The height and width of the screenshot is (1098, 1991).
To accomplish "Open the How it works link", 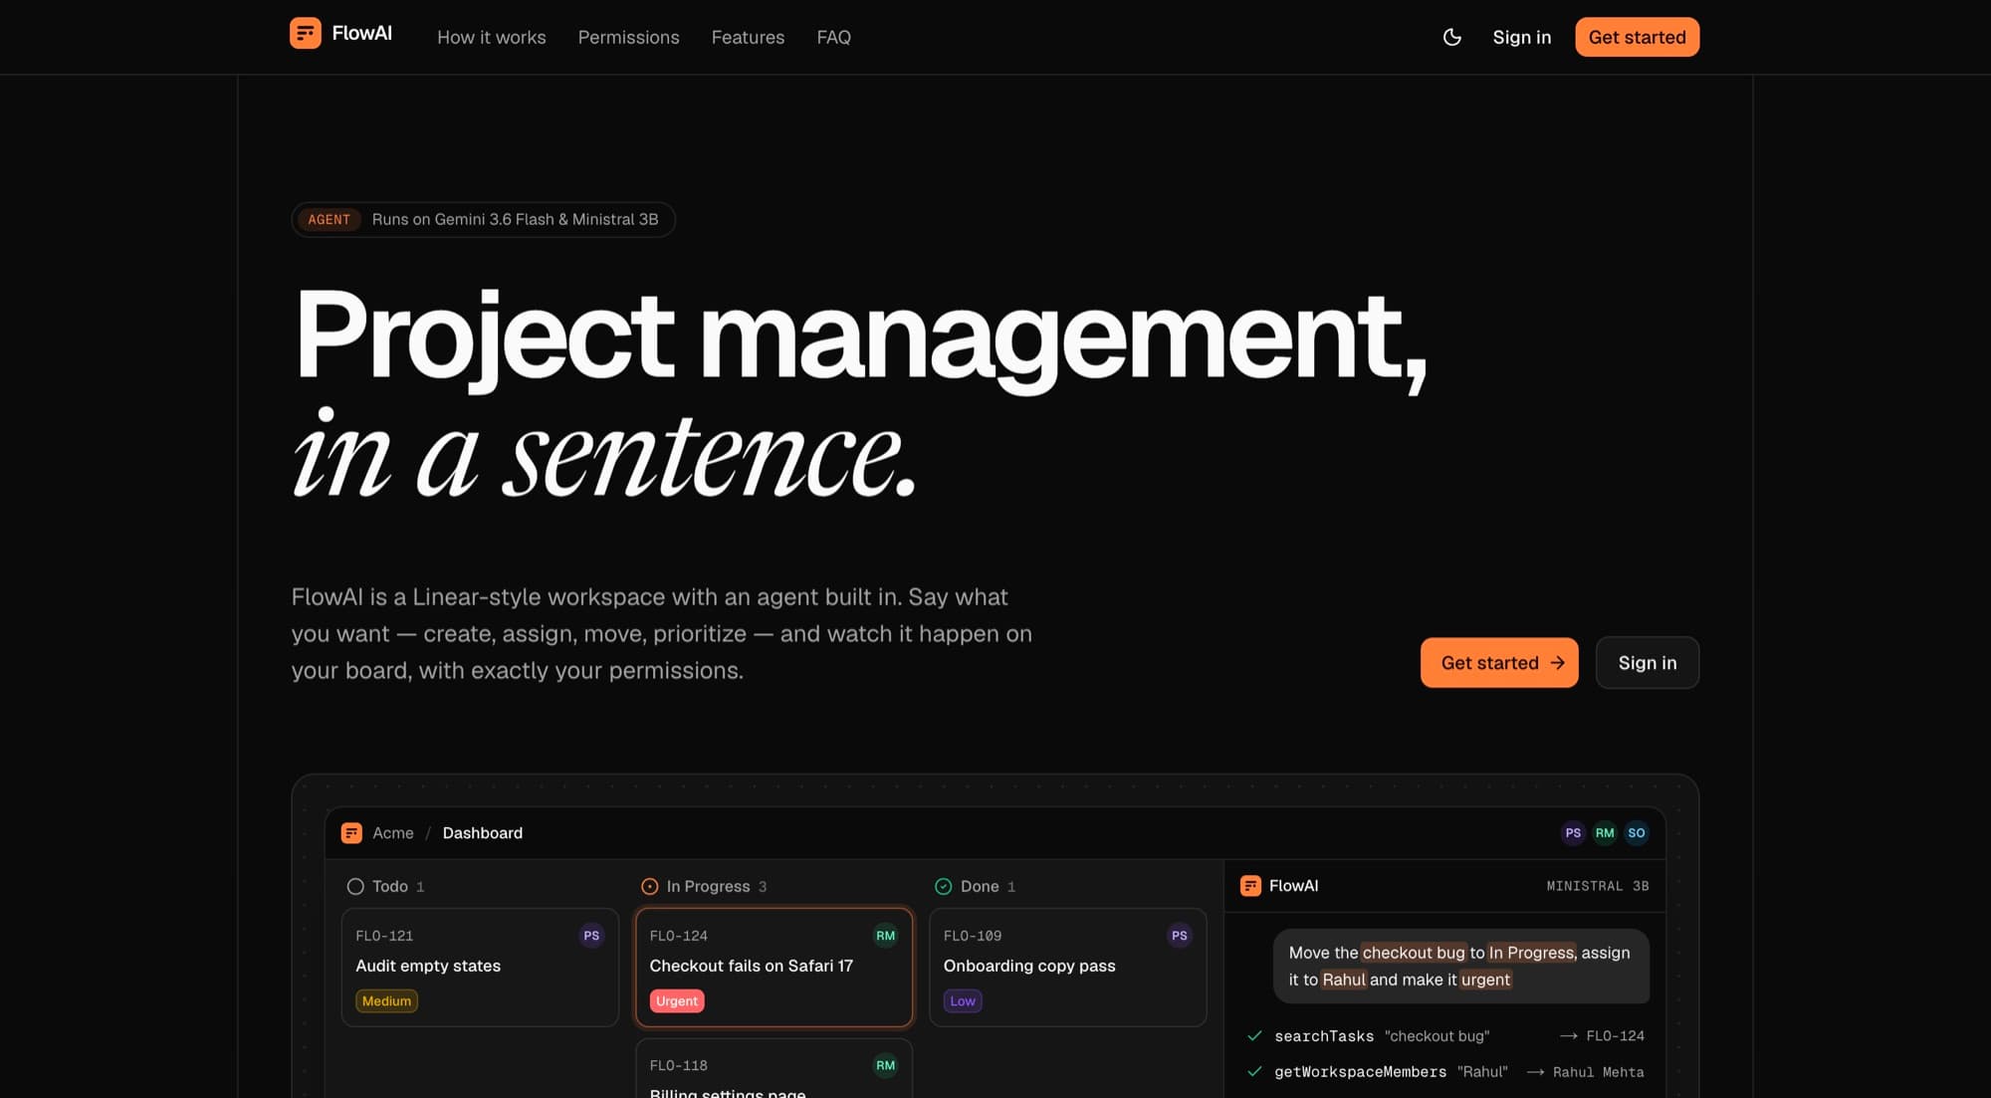I will [x=492, y=37].
